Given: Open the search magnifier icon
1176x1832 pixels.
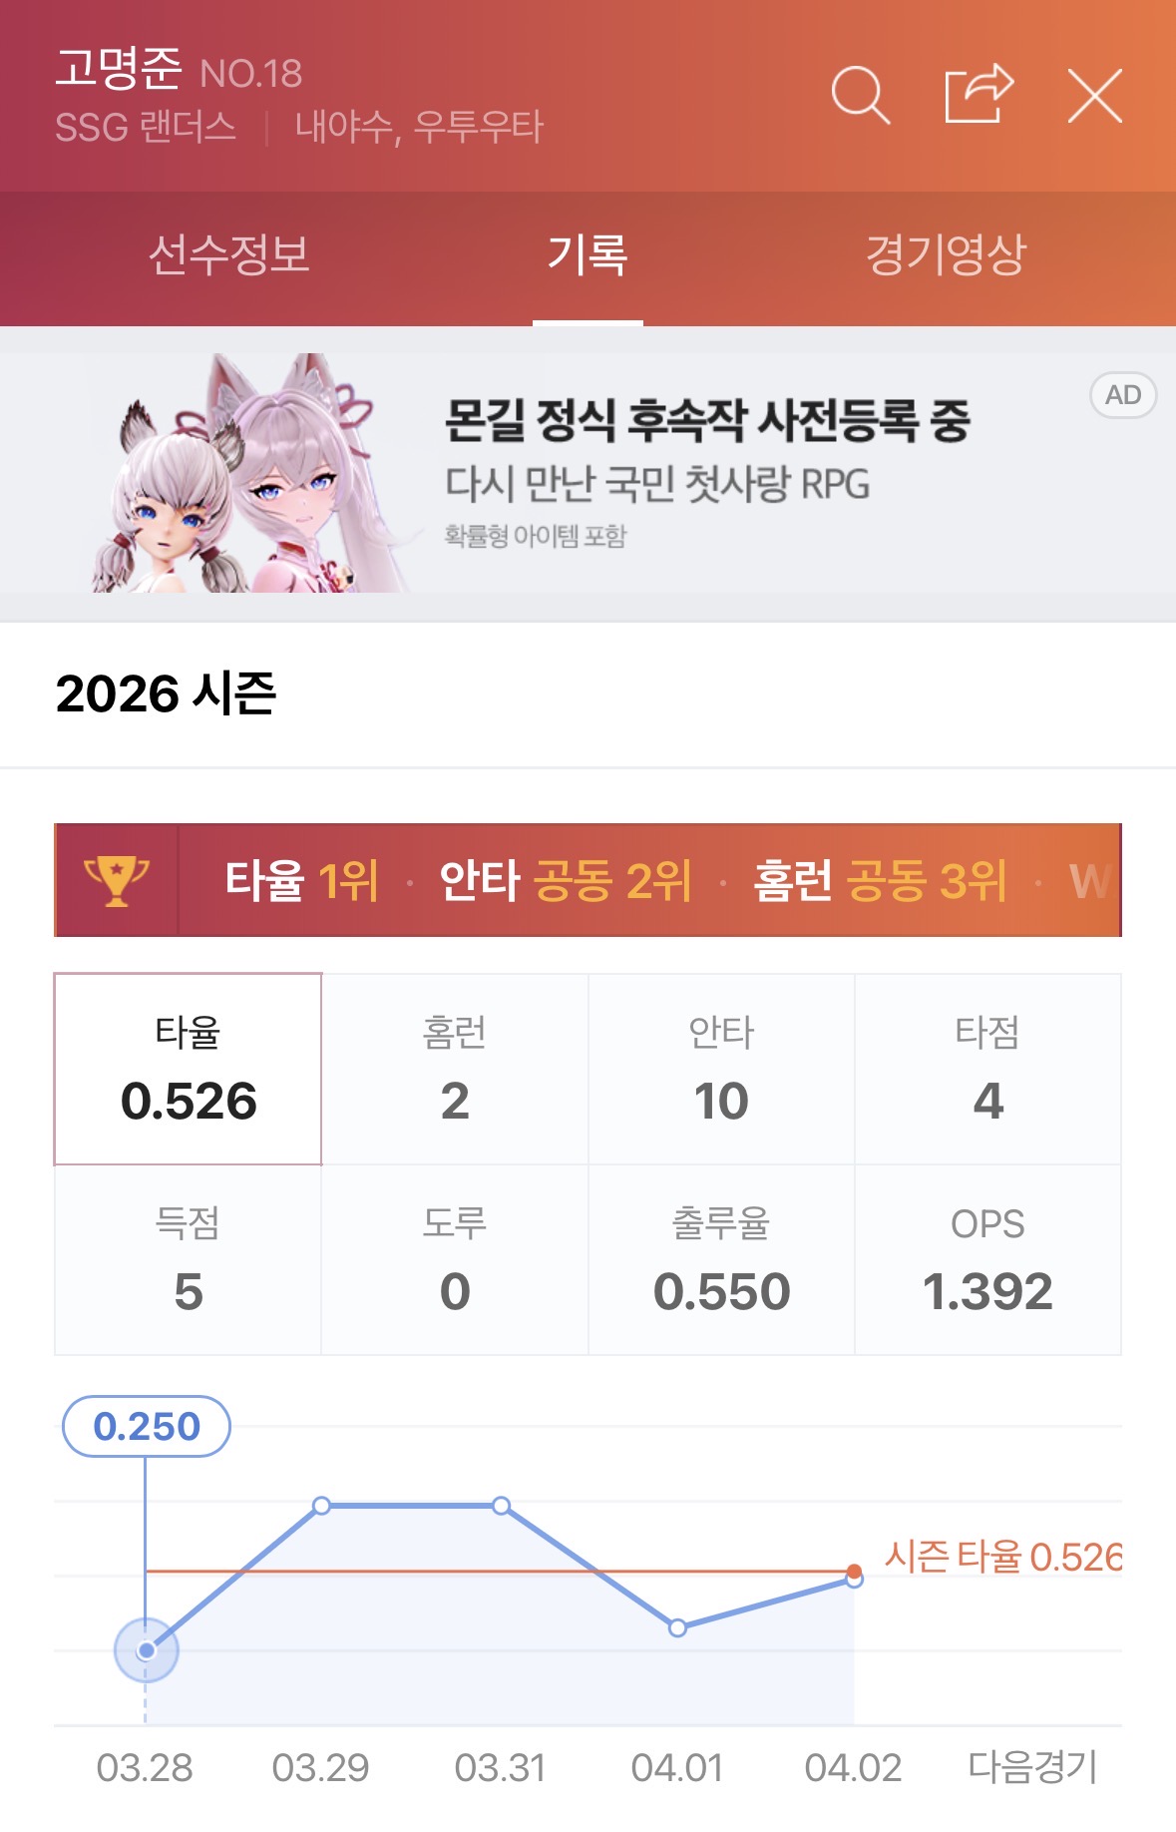Looking at the screenshot, I should (860, 96).
